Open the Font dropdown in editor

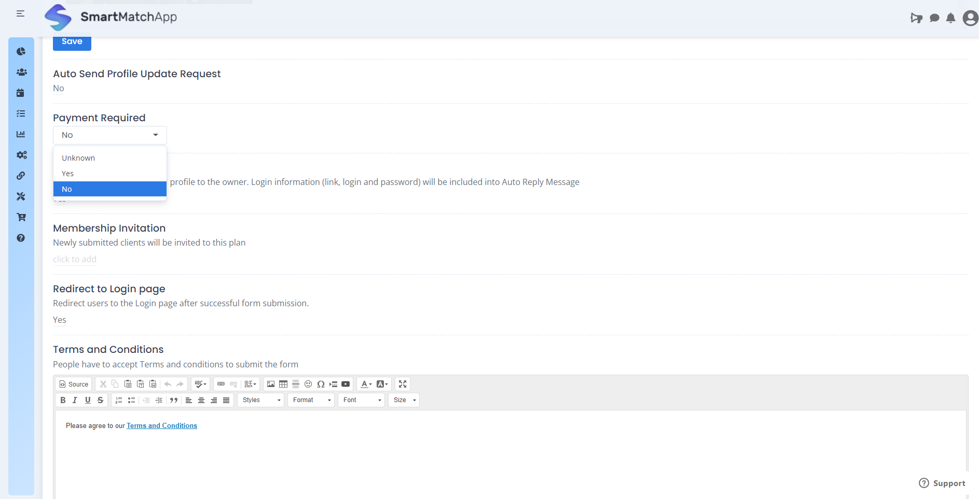pyautogui.click(x=362, y=400)
